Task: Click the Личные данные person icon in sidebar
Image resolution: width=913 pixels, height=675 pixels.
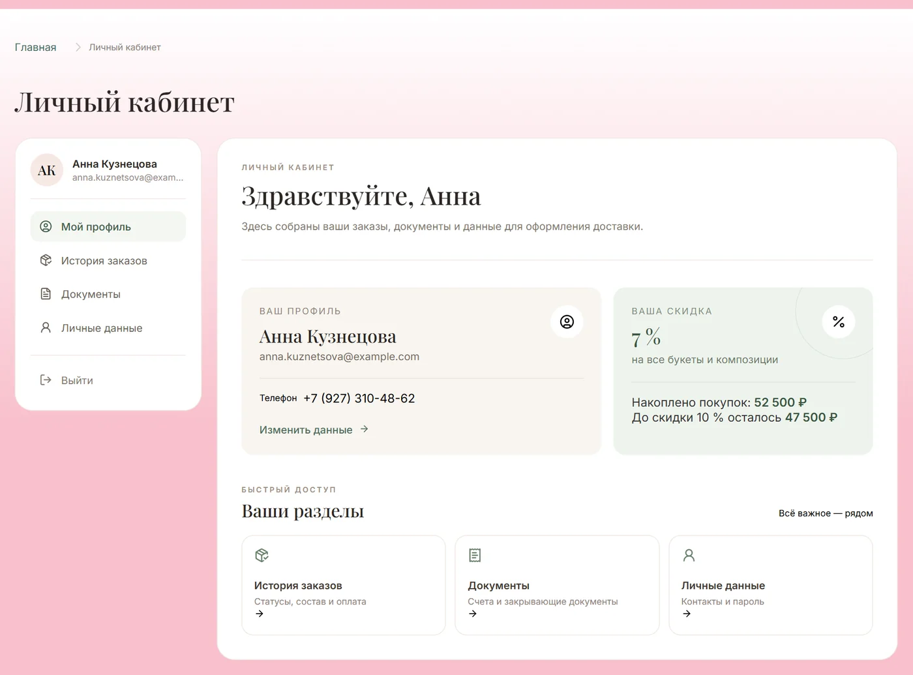Action: (x=46, y=328)
